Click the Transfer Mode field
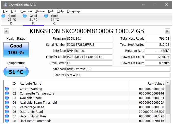Viewport: 173px width, 124px height. [89, 57]
